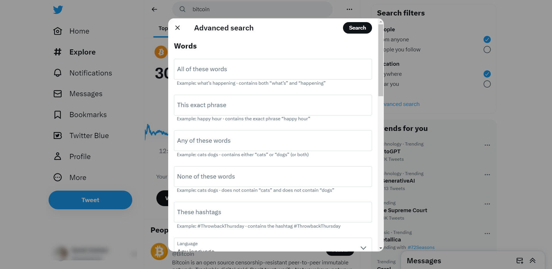Click inside the These hashtags field
The width and height of the screenshot is (552, 269).
click(273, 212)
